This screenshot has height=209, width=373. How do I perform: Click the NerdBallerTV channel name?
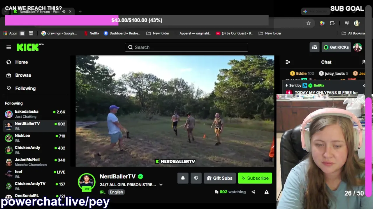[118, 176]
